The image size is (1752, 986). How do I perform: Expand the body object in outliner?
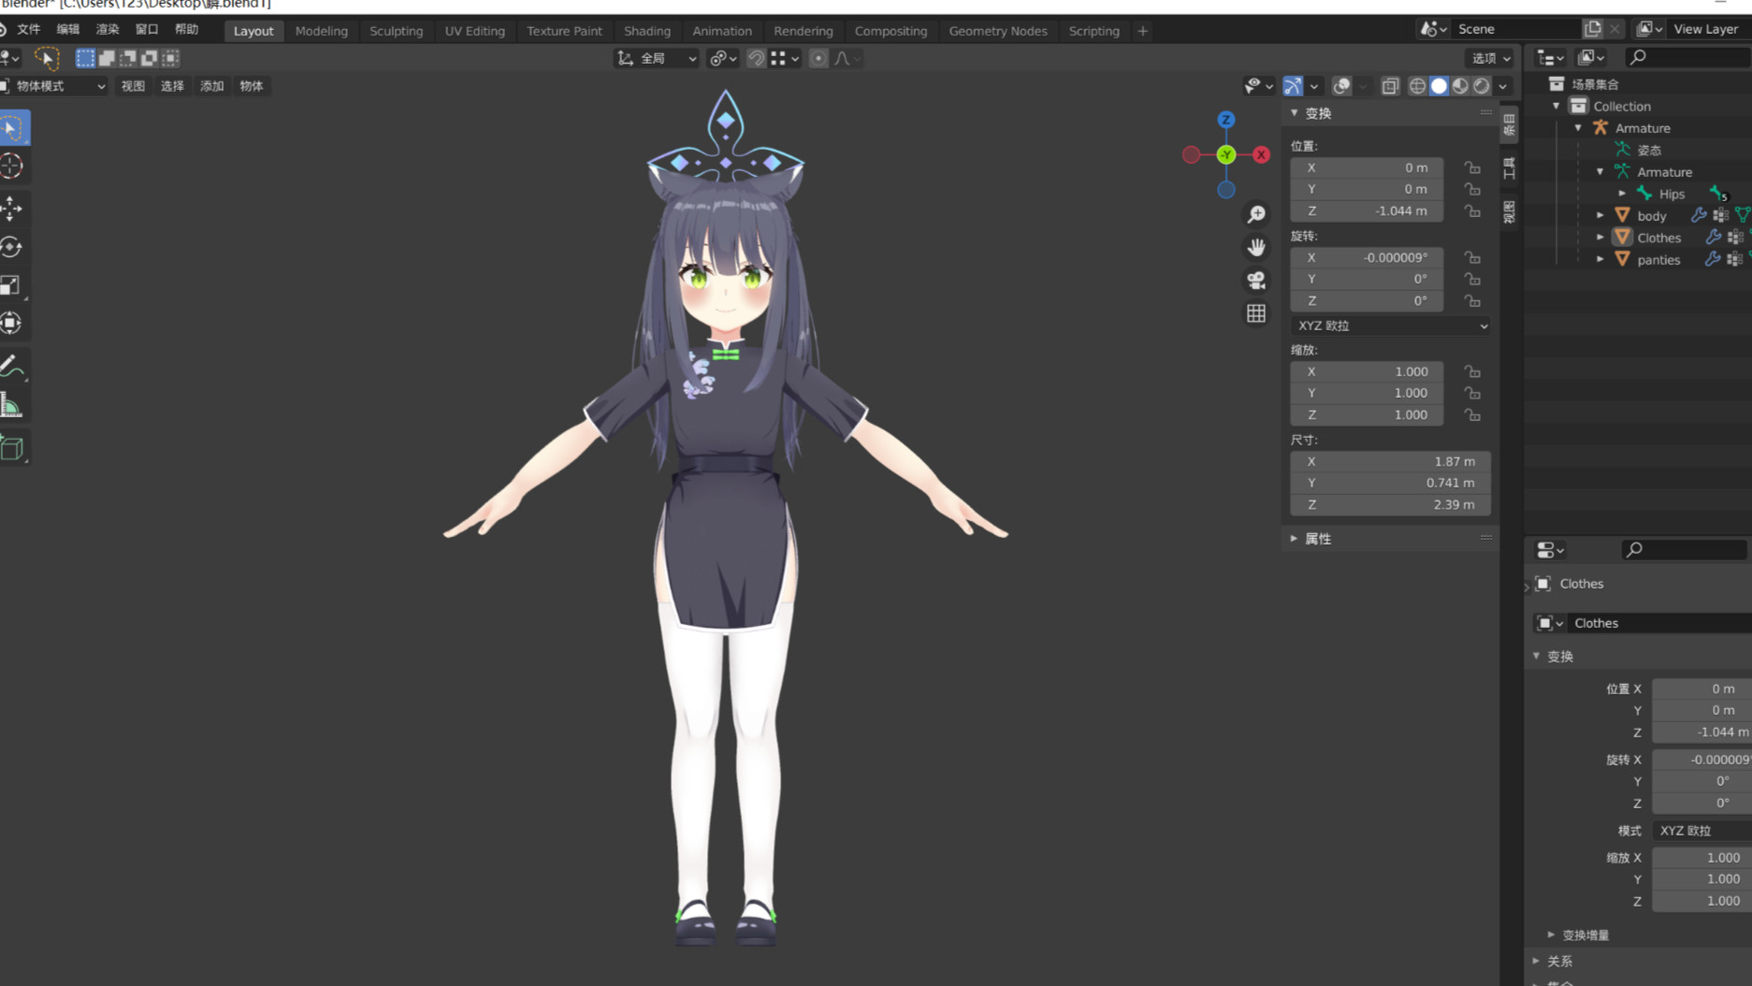coord(1600,216)
